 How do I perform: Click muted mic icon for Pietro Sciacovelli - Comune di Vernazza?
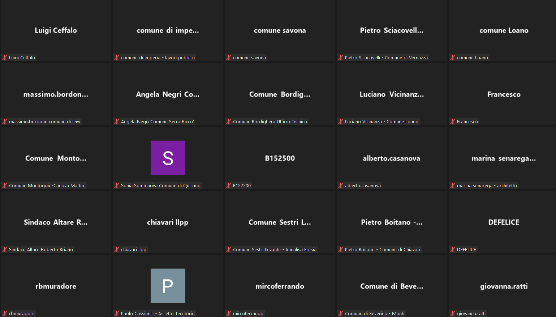tap(341, 57)
